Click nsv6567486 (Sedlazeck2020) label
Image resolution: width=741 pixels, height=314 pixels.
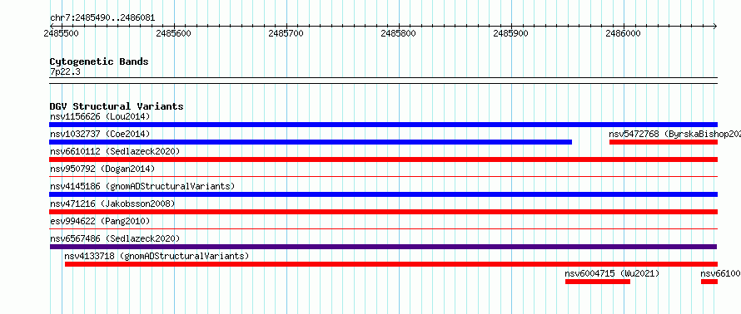[x=115, y=238]
